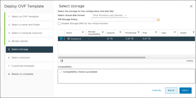Click the Provisioned column header
The width and height of the screenshot is (196, 98).
[x=131, y=33]
